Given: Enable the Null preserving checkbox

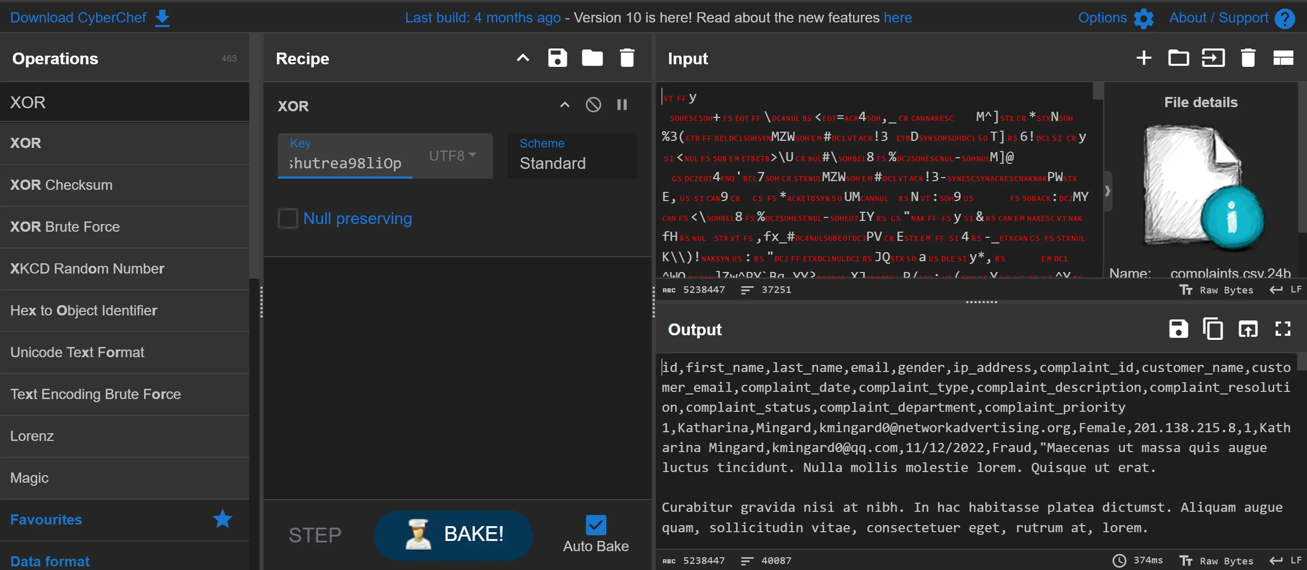Looking at the screenshot, I should click(x=288, y=218).
